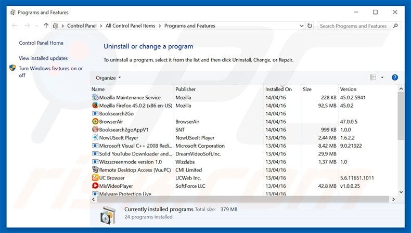Image resolution: width=411 pixels, height=233 pixels.
Task: Click the Microsoft Visual C++ 2008 icon
Action: coord(95,146)
